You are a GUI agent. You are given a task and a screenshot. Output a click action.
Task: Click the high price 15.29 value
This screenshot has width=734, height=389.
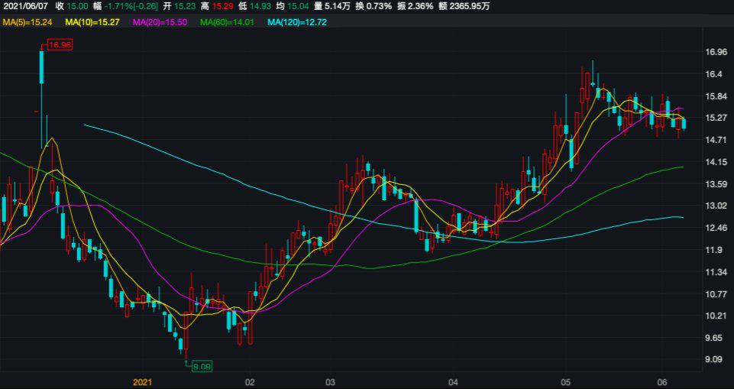(222, 6)
